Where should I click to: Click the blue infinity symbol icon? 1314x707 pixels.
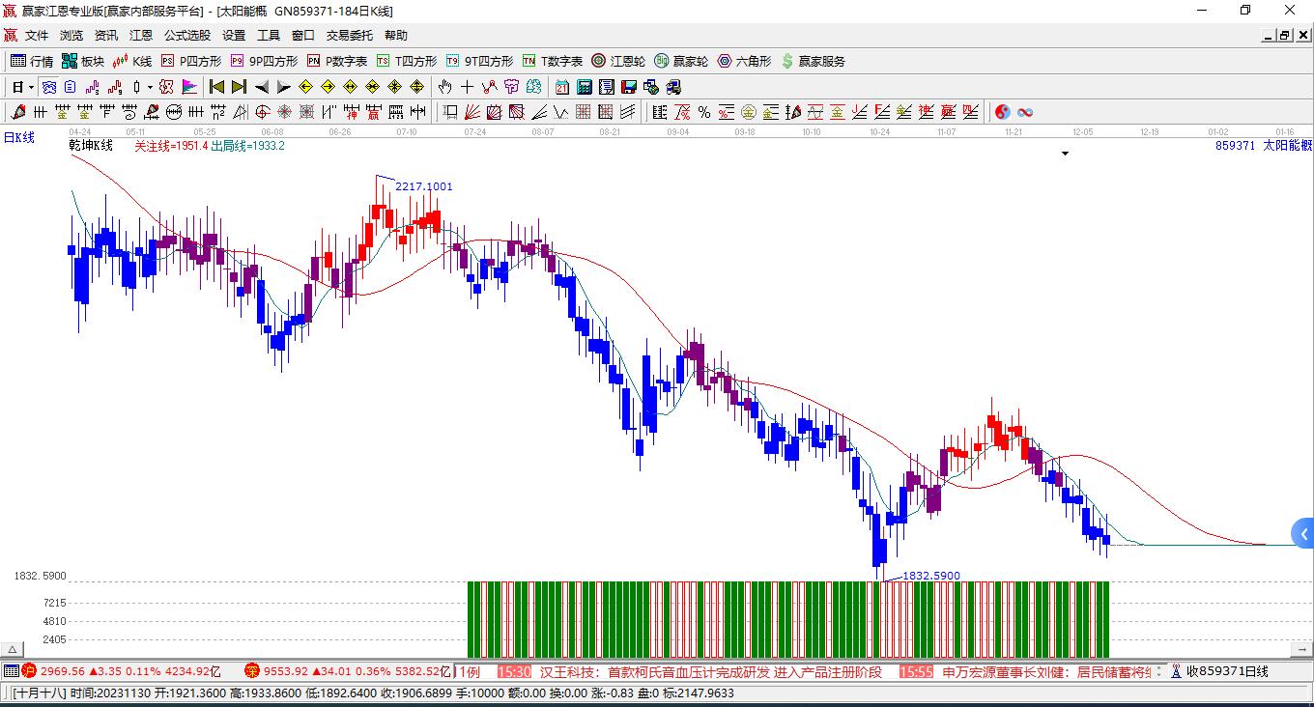[x=1025, y=112]
